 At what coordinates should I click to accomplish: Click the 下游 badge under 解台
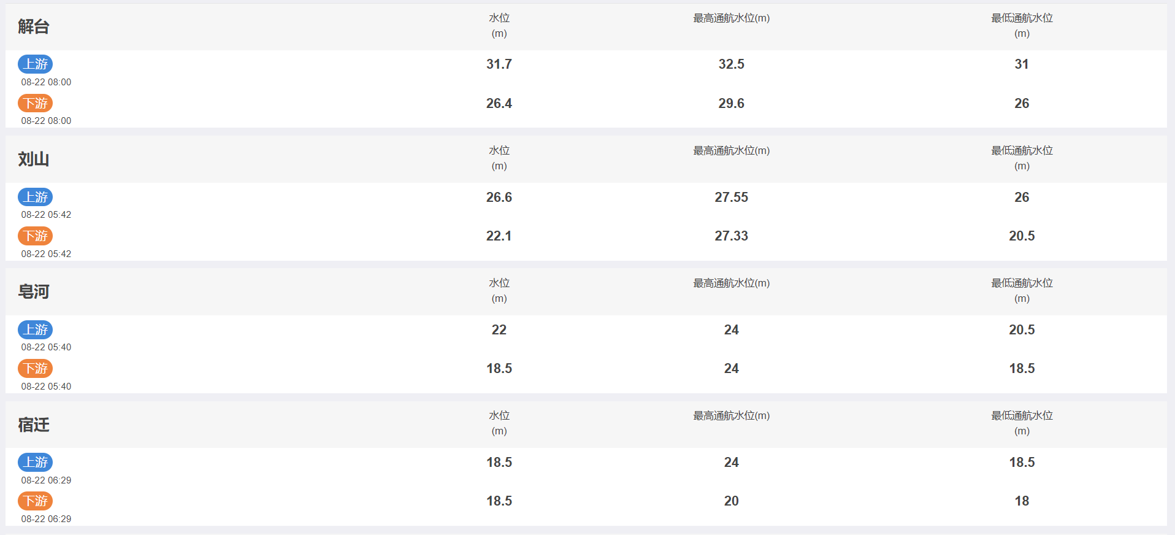[x=35, y=103]
